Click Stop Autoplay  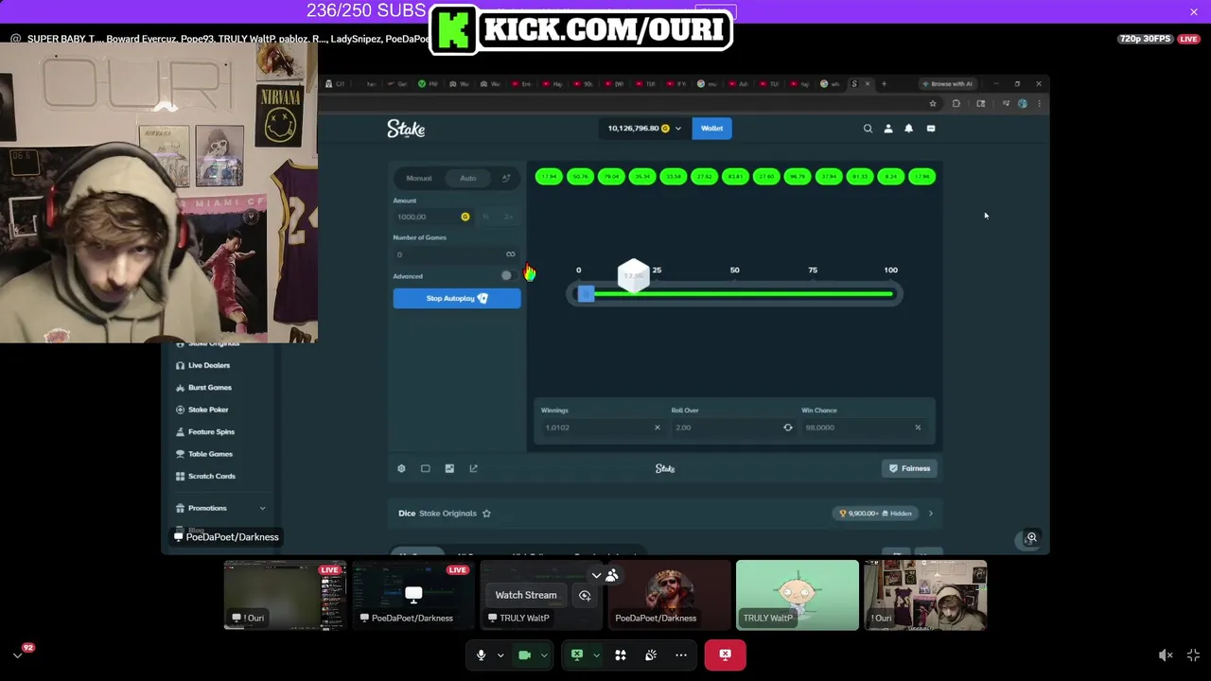point(457,299)
